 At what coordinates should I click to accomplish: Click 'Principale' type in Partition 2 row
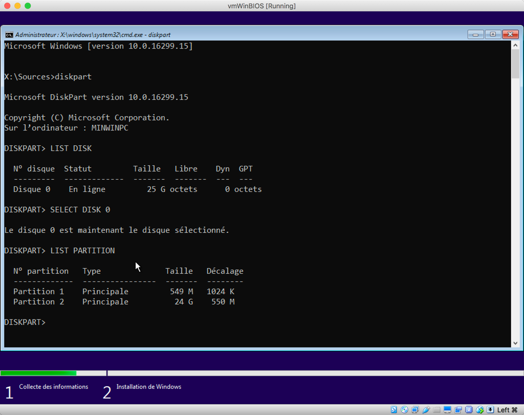[105, 302]
